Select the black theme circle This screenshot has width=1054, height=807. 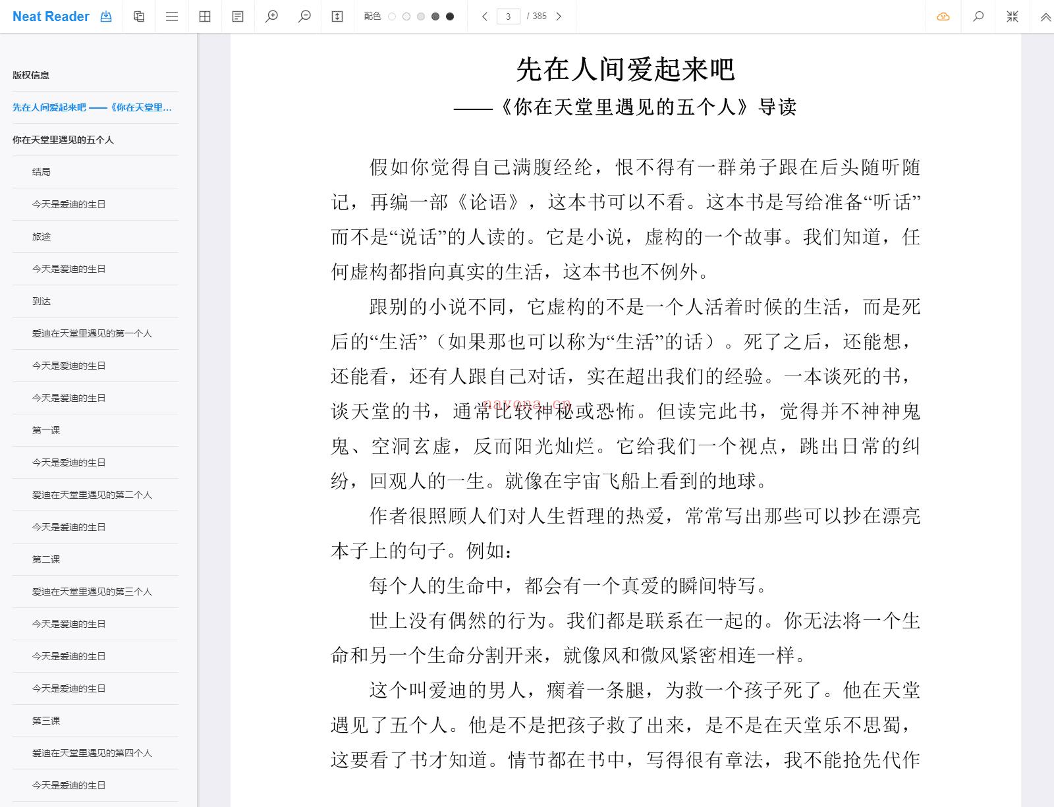pyautogui.click(x=450, y=16)
